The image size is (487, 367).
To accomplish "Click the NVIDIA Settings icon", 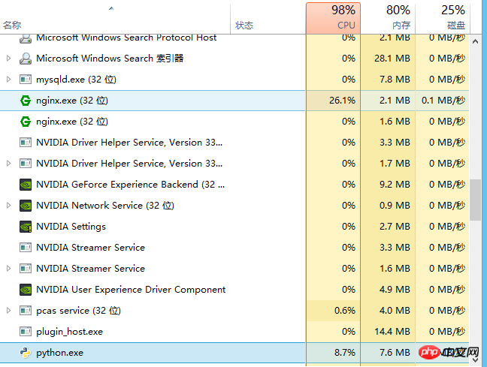I will pyautogui.click(x=25, y=226).
